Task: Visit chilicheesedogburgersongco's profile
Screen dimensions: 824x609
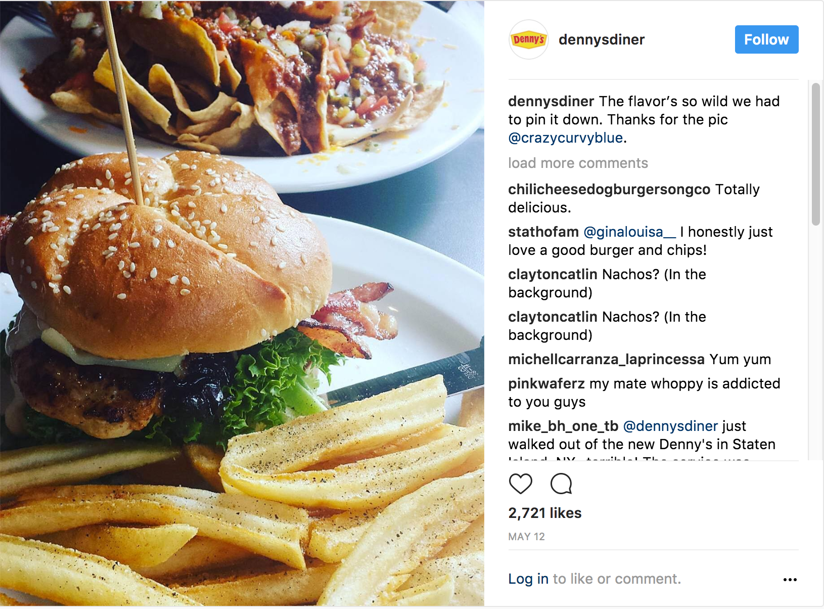Action: coord(609,189)
